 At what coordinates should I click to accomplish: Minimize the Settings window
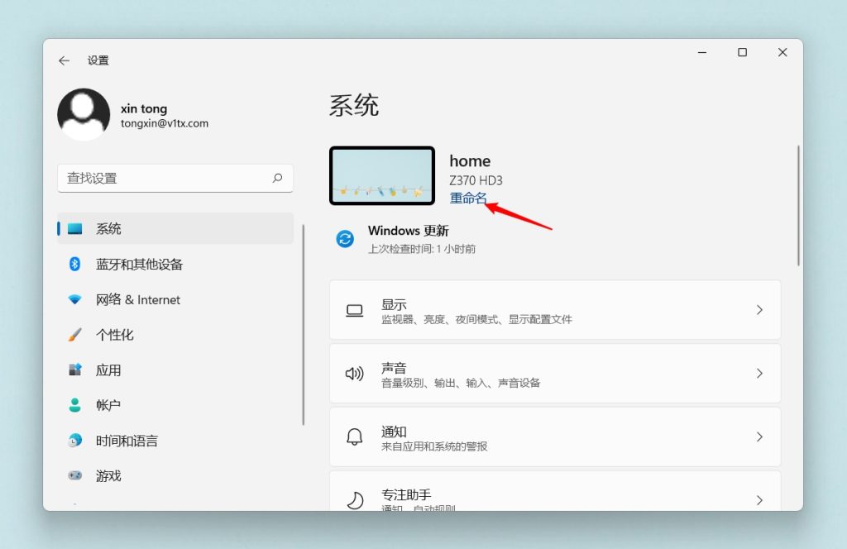(x=702, y=52)
